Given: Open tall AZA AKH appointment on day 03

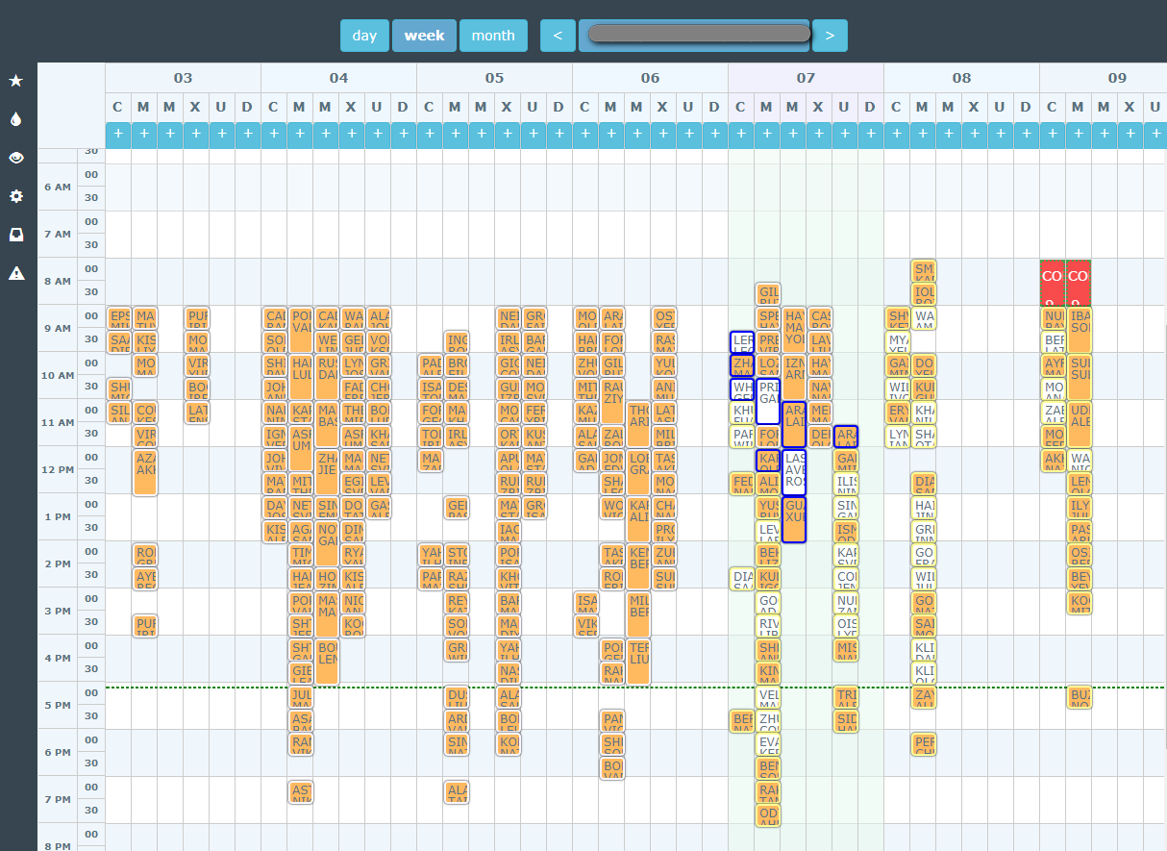Looking at the screenshot, I should (145, 472).
